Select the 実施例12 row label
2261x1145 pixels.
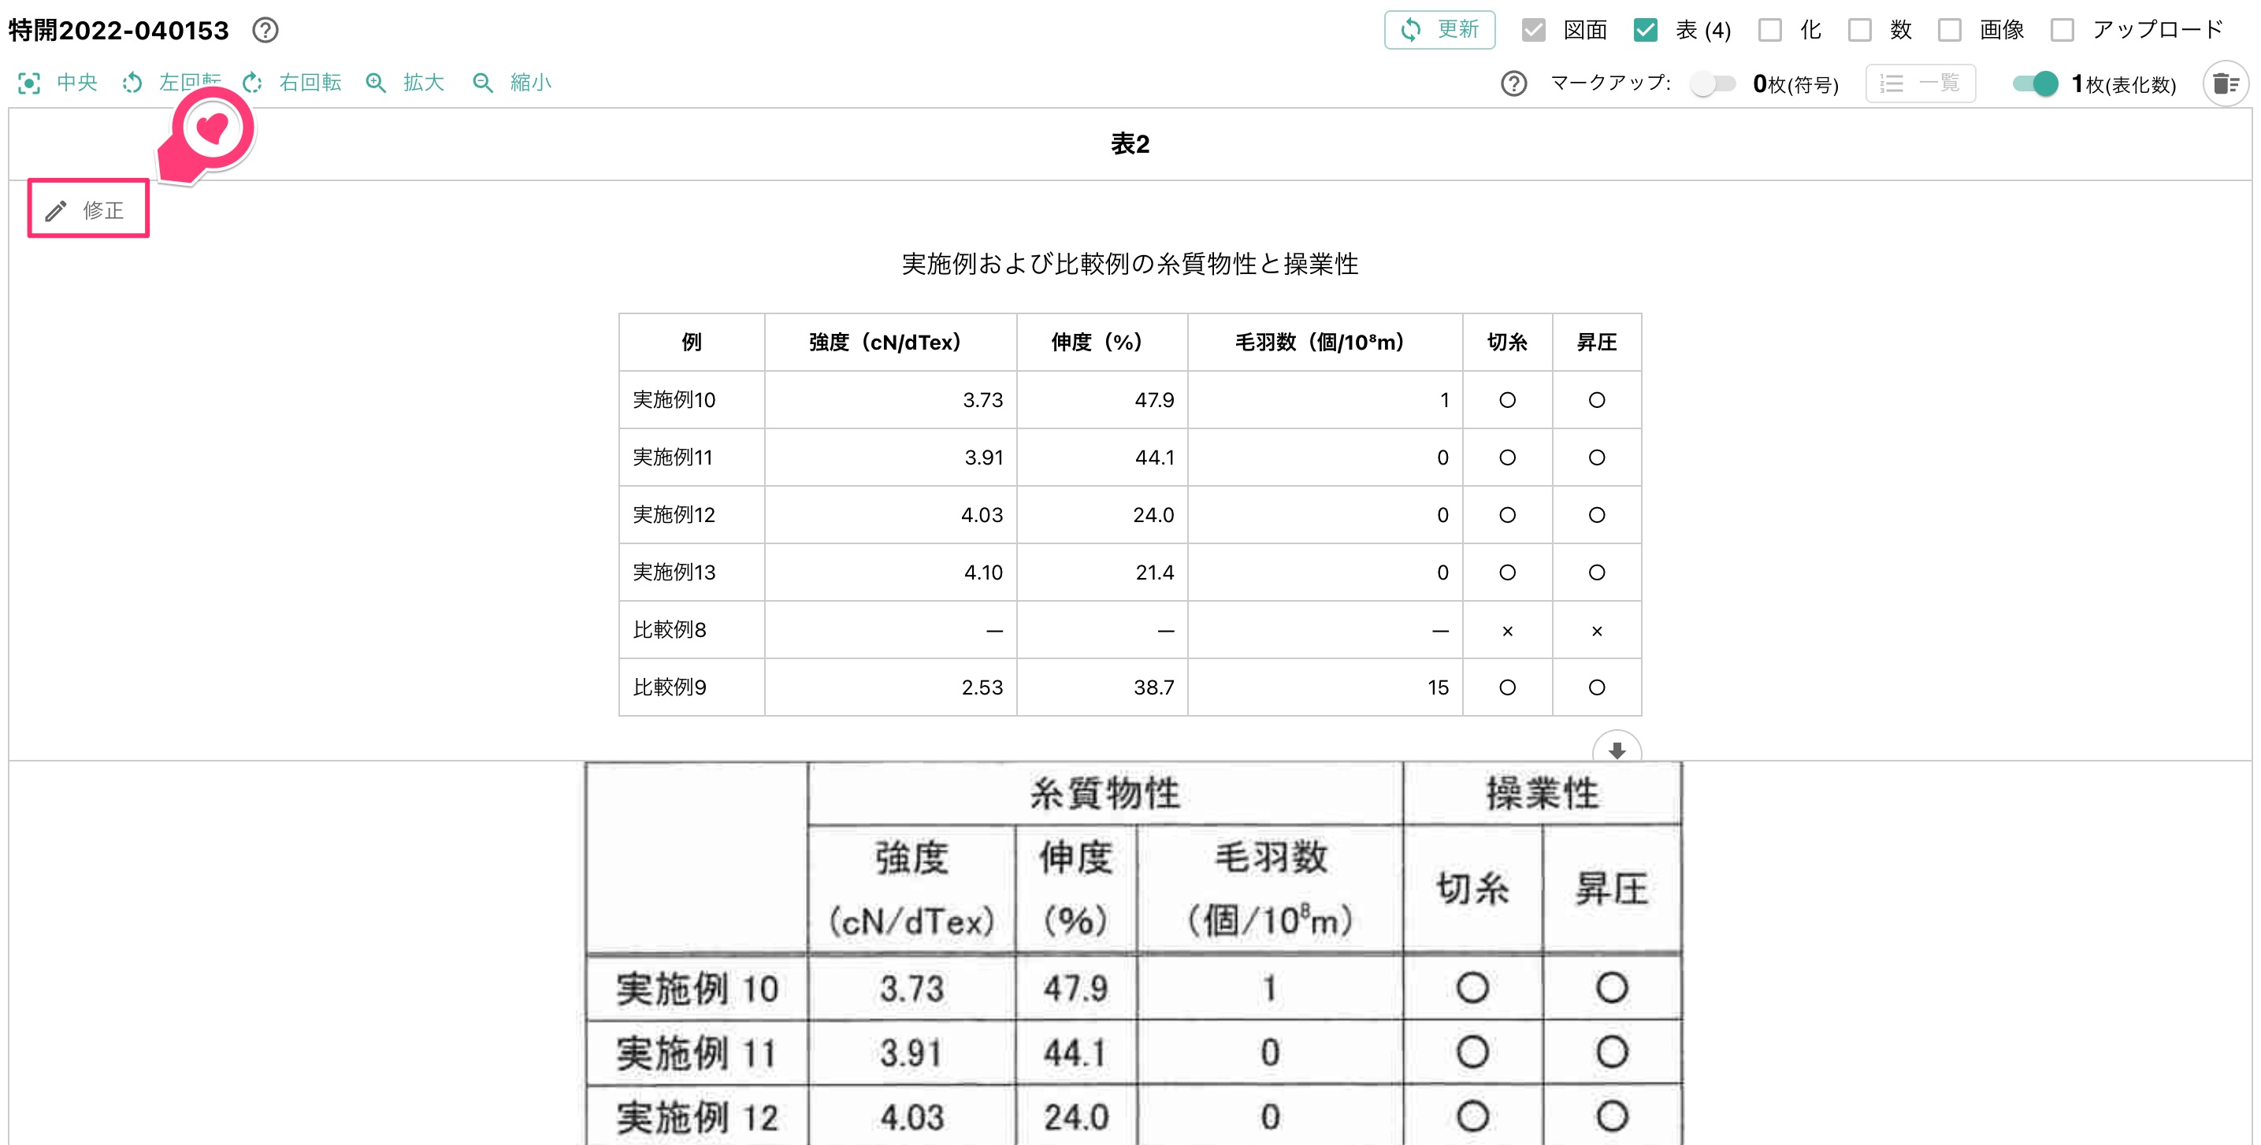click(x=674, y=515)
